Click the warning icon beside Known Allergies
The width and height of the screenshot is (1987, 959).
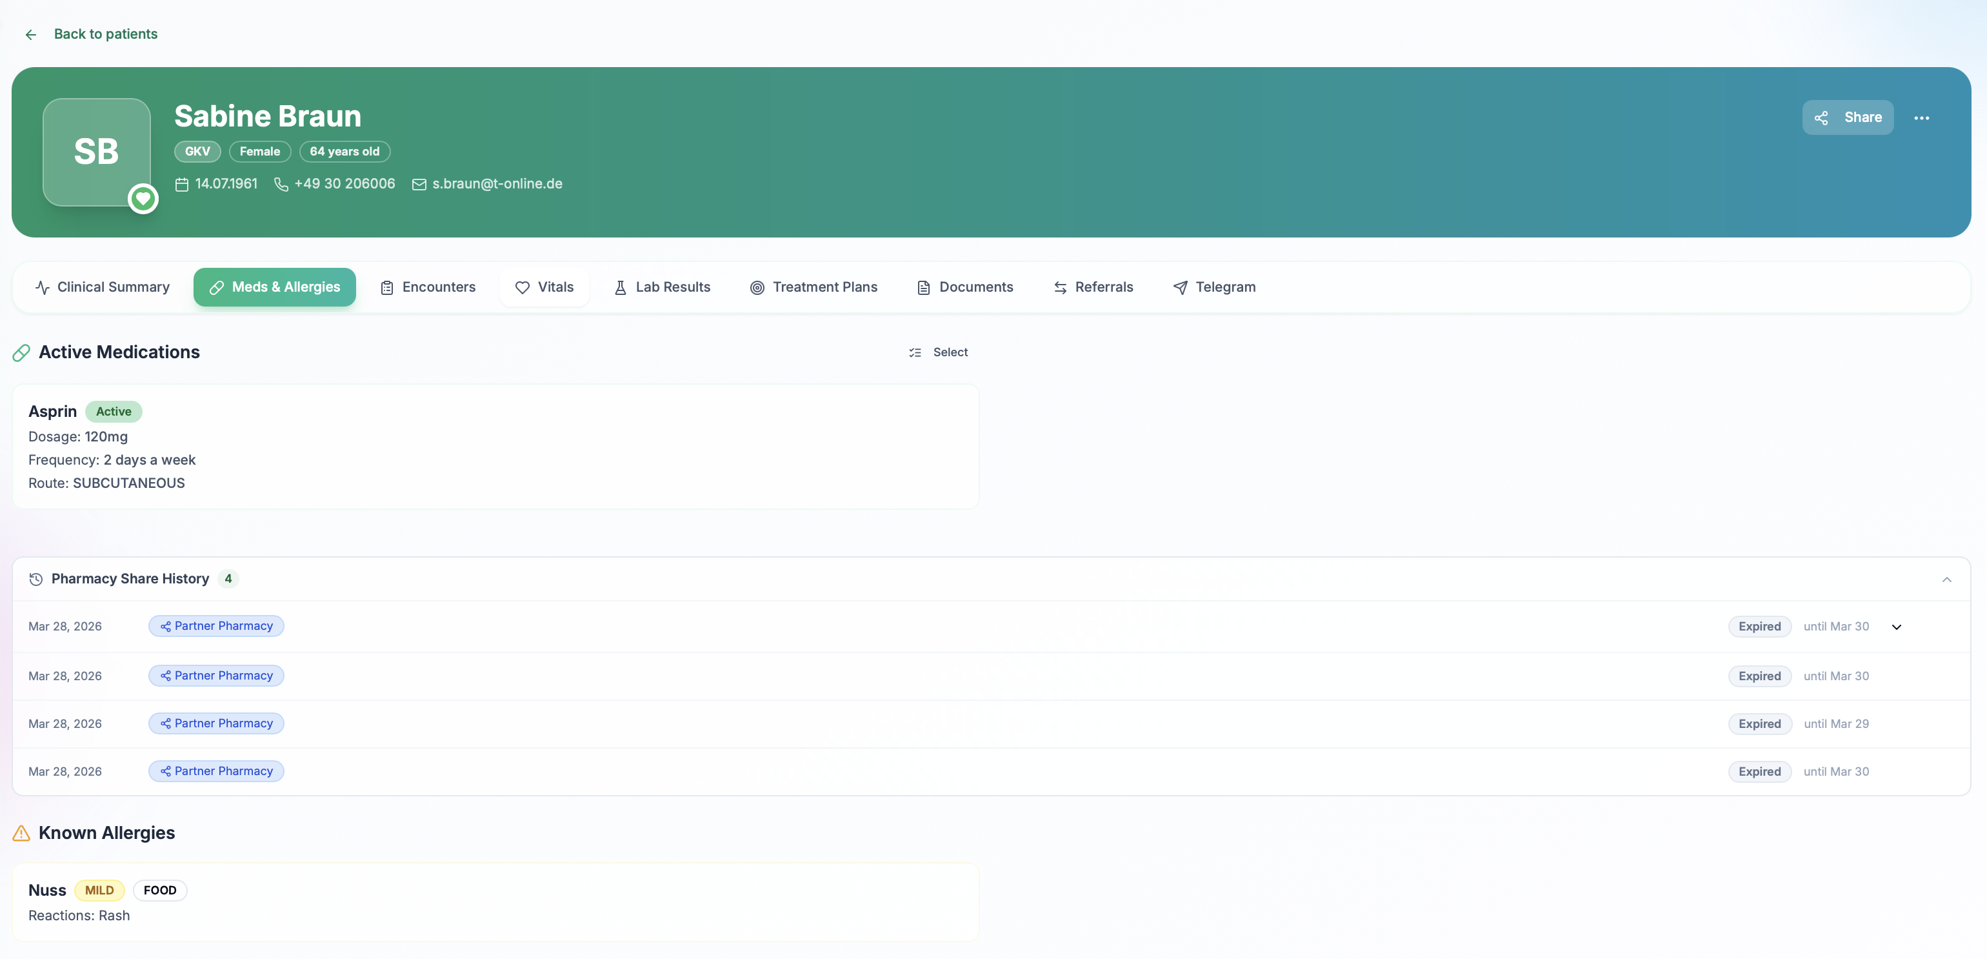[x=21, y=833]
